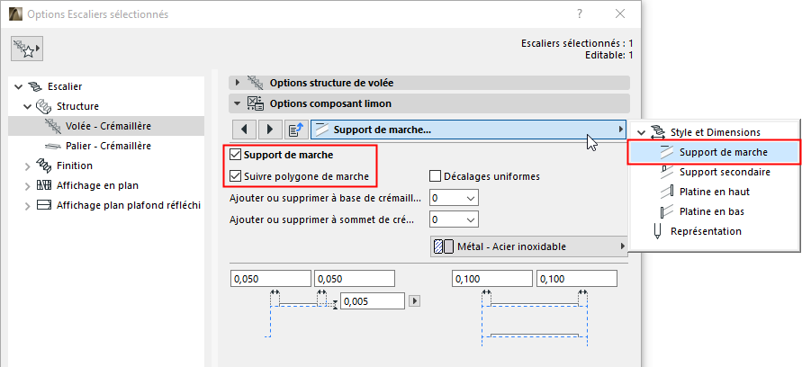The image size is (802, 367).
Task: Click the first 0,050 offset field
Action: coord(271,279)
